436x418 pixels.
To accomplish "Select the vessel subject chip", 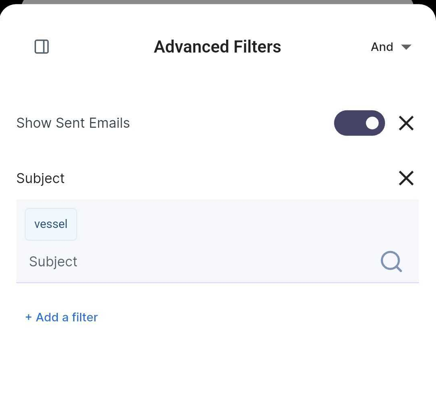I will point(51,224).
